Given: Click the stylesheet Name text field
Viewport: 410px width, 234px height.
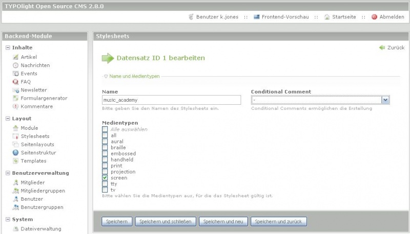Looking at the screenshot, I should (x=171, y=100).
